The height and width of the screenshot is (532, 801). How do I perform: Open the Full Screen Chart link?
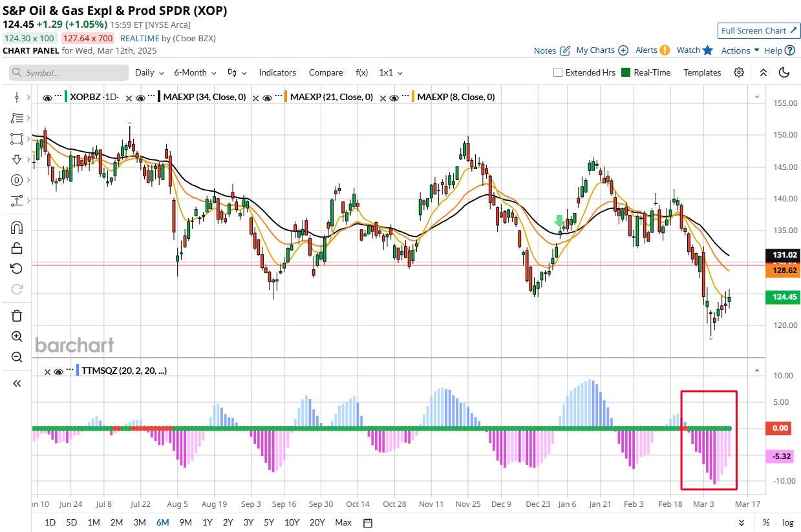pos(759,30)
